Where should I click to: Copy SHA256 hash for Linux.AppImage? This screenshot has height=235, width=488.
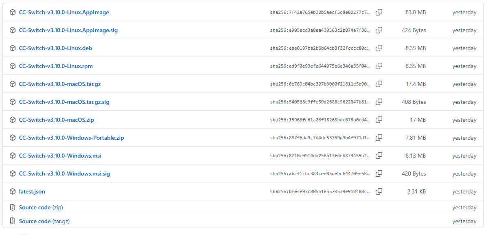[x=379, y=12]
